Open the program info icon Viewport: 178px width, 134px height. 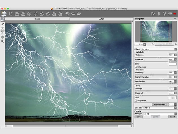tap(159, 14)
